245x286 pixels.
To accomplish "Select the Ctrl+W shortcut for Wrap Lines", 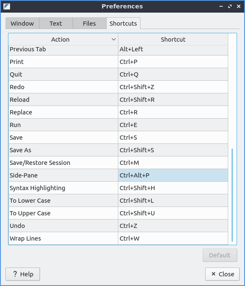I will (x=173, y=238).
